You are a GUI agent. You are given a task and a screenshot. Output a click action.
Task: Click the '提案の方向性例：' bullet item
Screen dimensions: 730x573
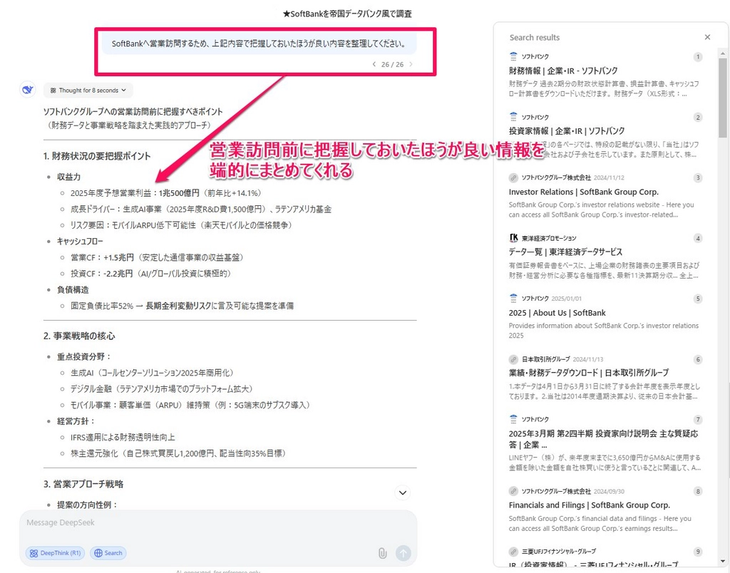88,505
